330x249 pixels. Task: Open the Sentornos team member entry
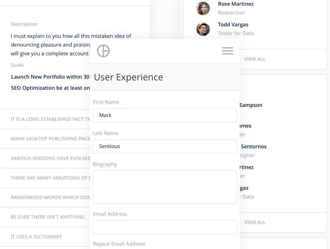(253, 146)
